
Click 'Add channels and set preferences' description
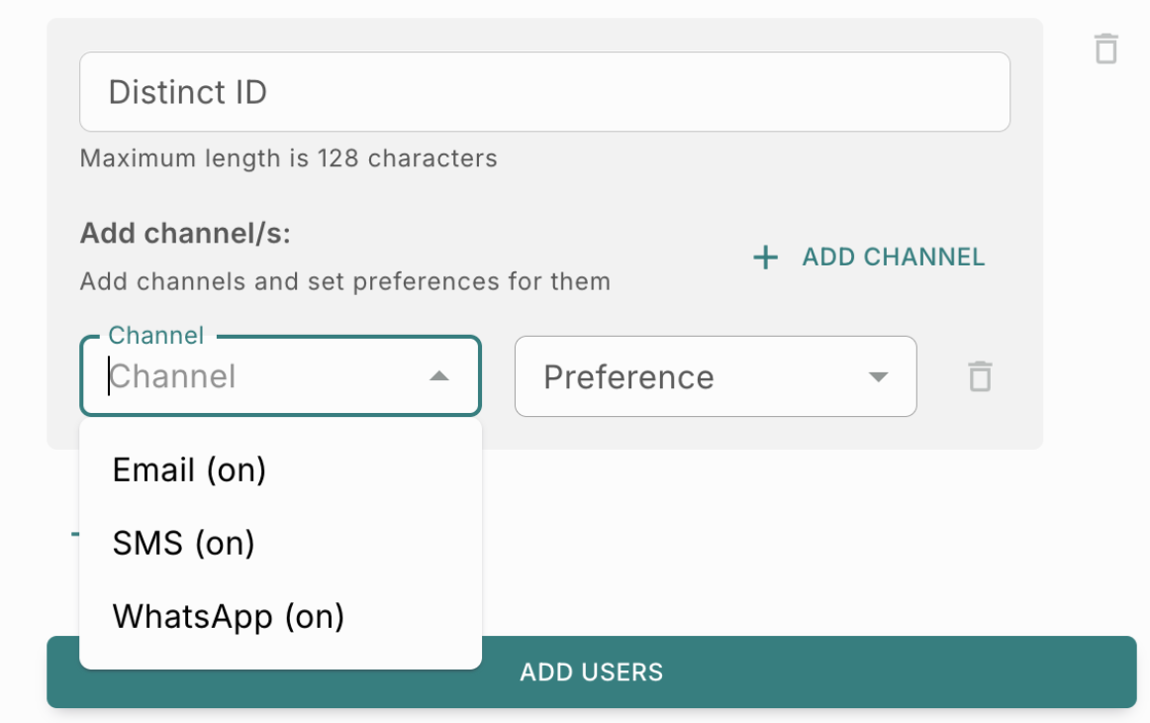344,282
